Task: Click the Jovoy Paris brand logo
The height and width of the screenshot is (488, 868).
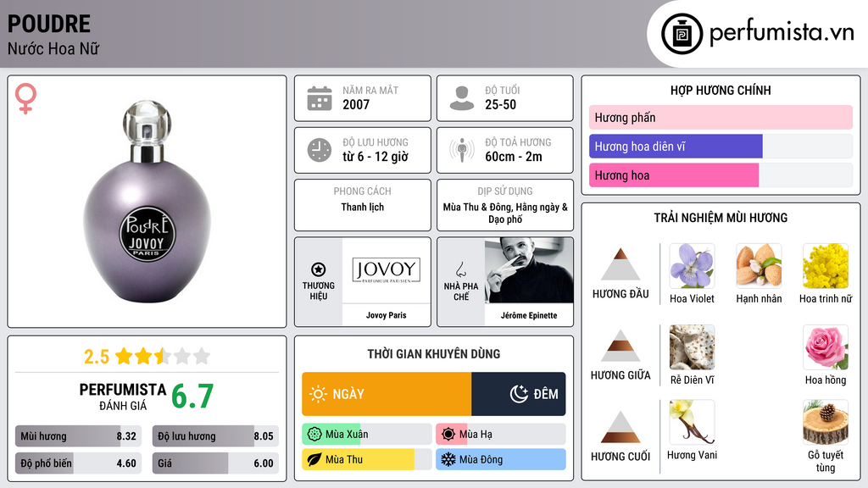Action: pyautogui.click(x=387, y=270)
